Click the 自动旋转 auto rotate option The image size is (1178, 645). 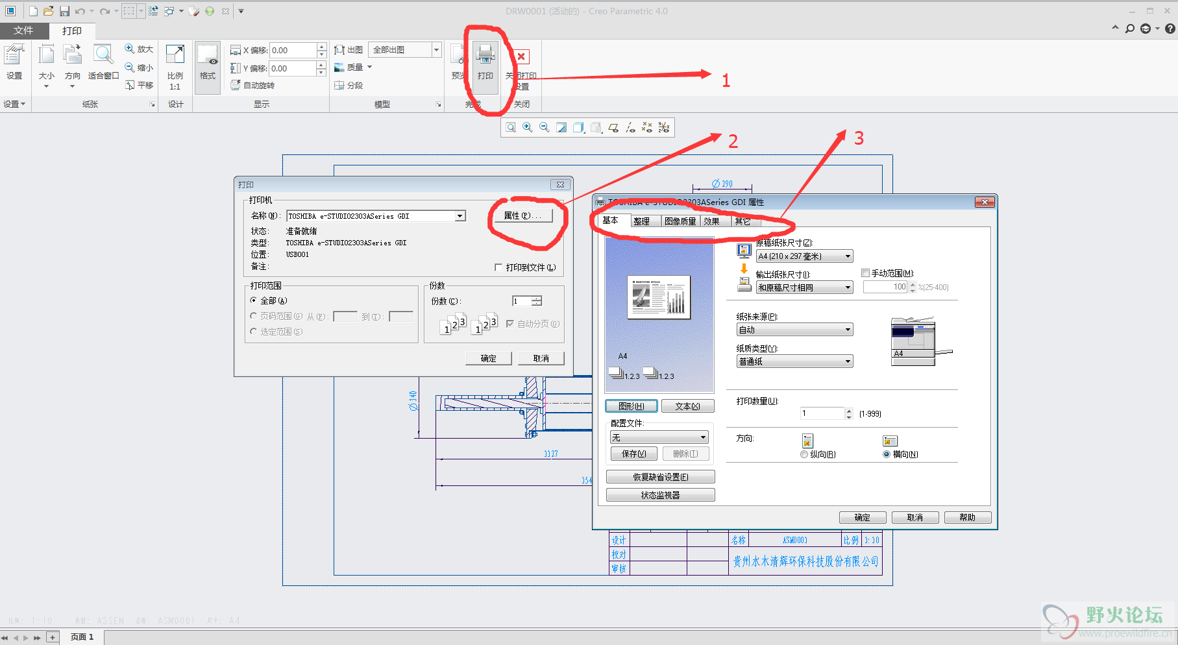click(x=252, y=85)
